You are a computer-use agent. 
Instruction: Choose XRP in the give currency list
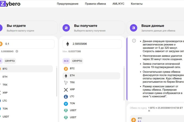click(x=26, y=93)
